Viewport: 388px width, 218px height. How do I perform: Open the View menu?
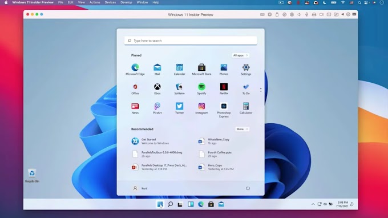pos(82,2)
